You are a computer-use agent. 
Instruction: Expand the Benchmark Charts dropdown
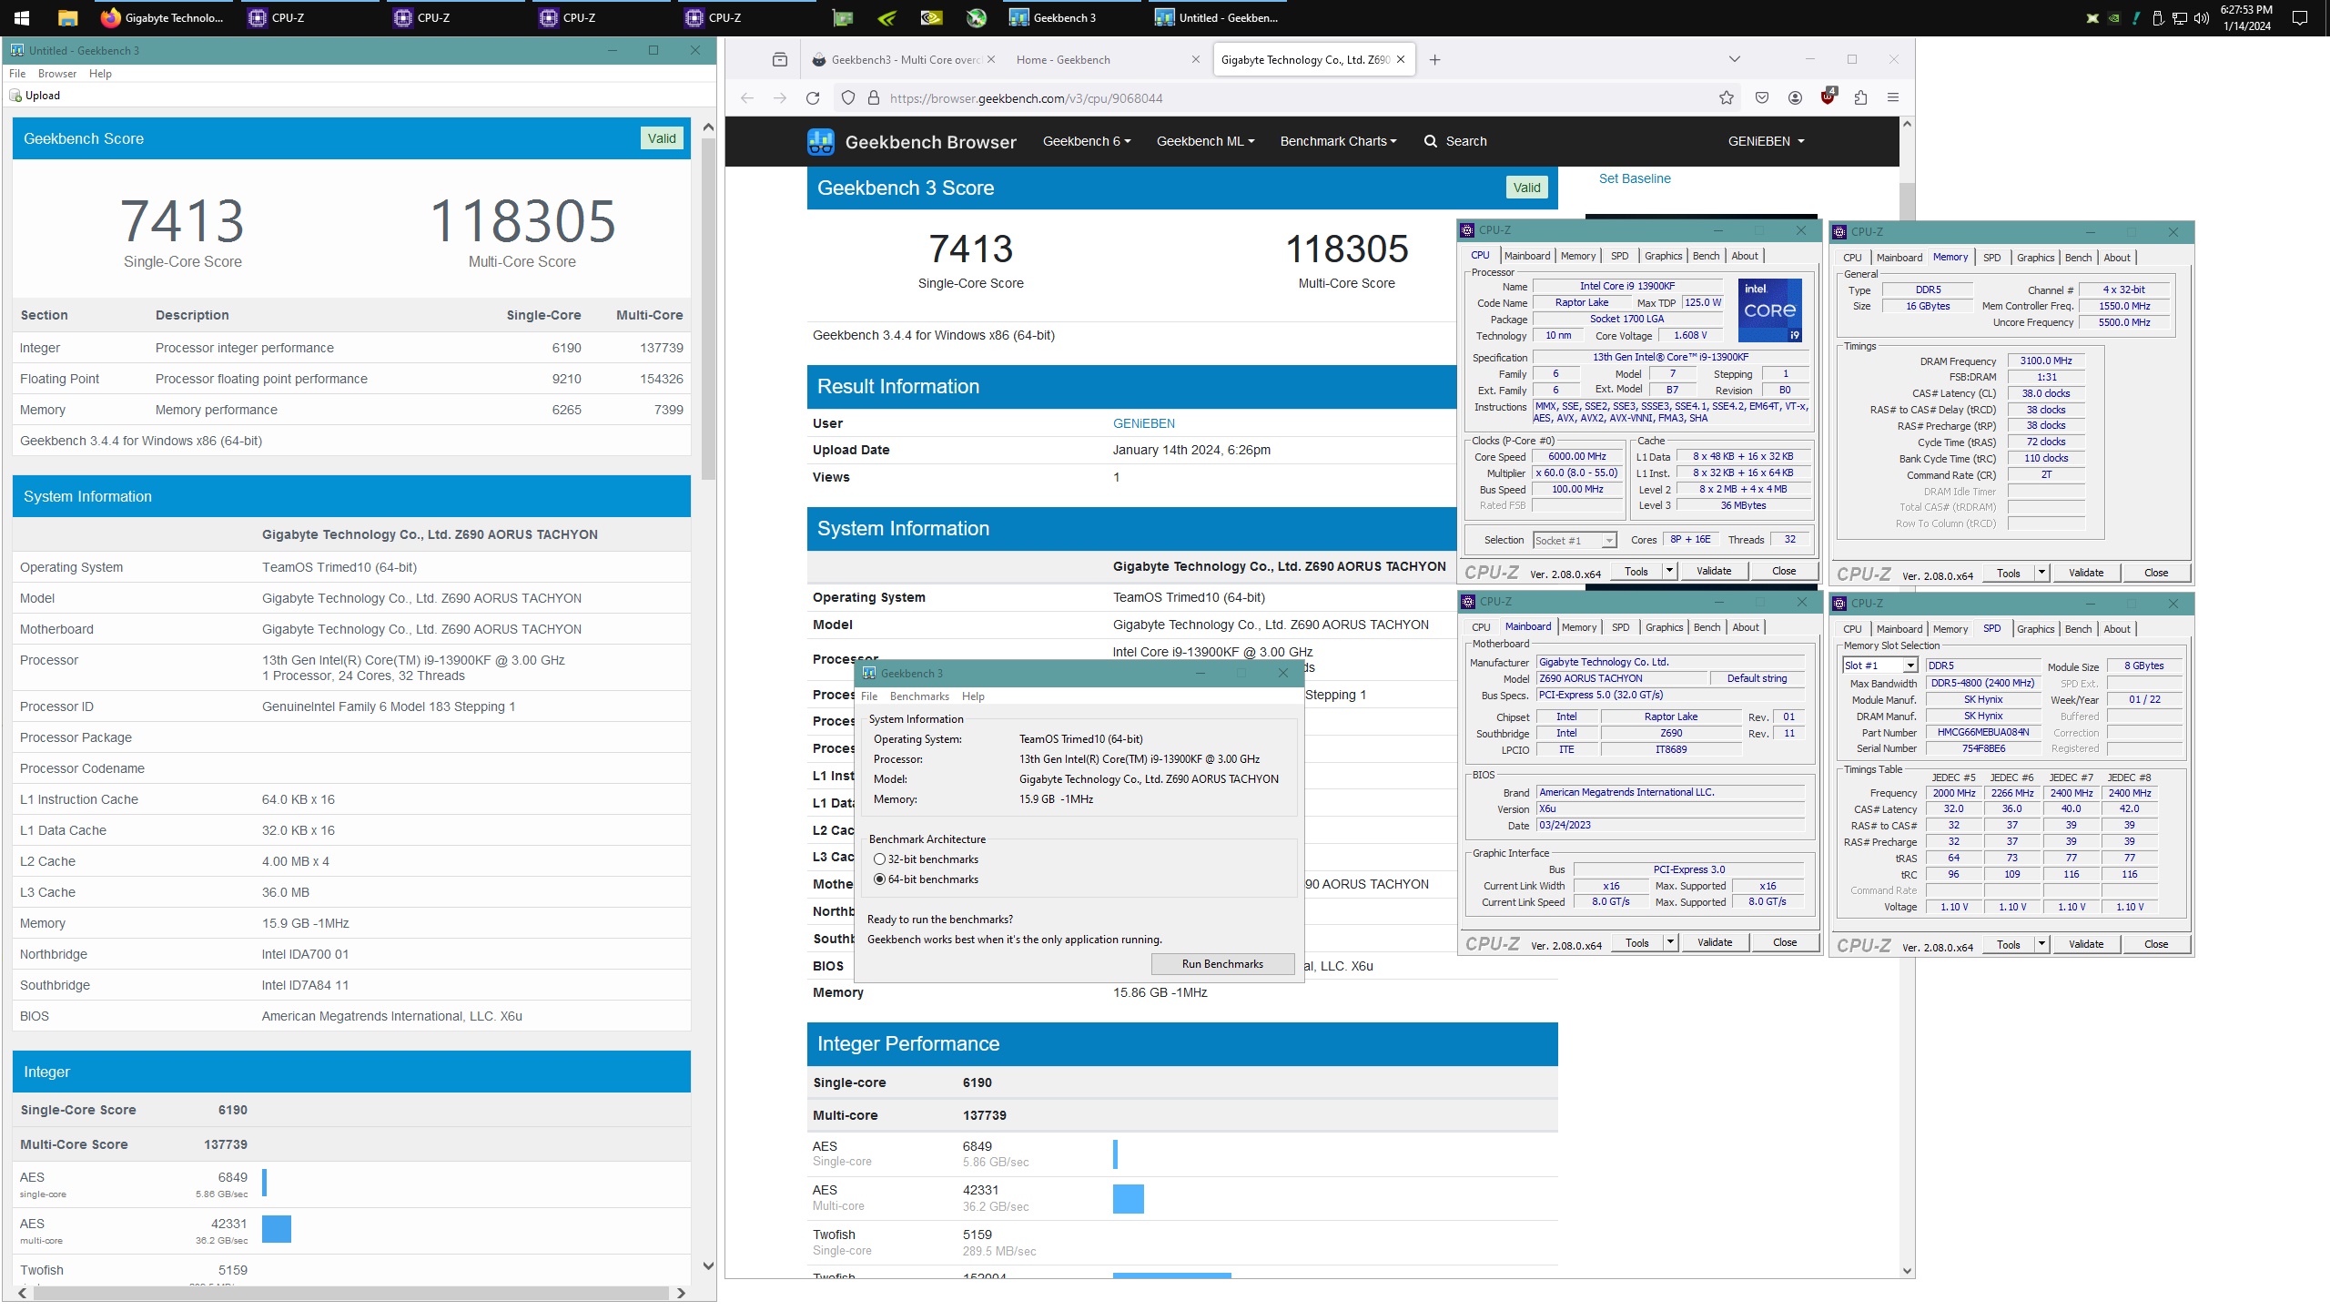click(x=1338, y=141)
